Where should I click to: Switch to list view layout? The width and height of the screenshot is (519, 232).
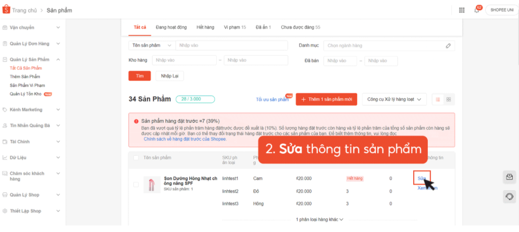[x=437, y=99]
